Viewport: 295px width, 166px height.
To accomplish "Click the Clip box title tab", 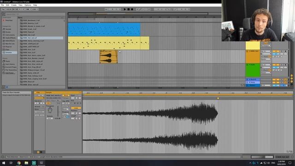I will 40,93.
